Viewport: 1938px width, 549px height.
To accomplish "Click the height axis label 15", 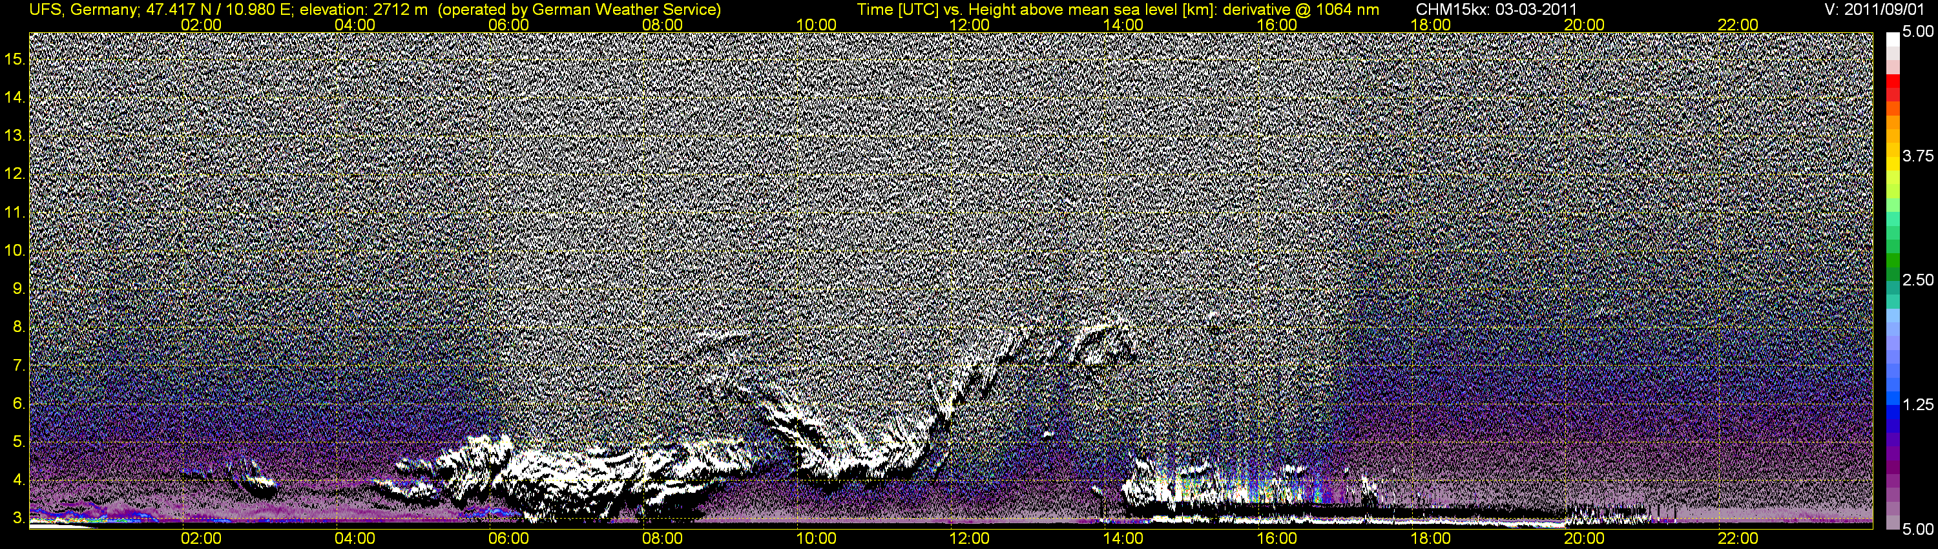I will click(x=14, y=59).
